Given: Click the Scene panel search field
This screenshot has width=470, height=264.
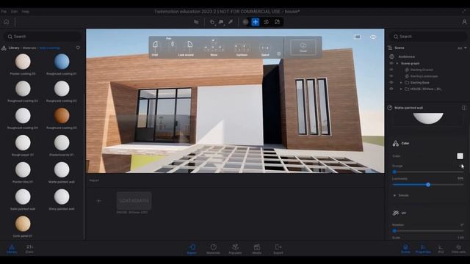Looking at the screenshot, I should (x=427, y=37).
